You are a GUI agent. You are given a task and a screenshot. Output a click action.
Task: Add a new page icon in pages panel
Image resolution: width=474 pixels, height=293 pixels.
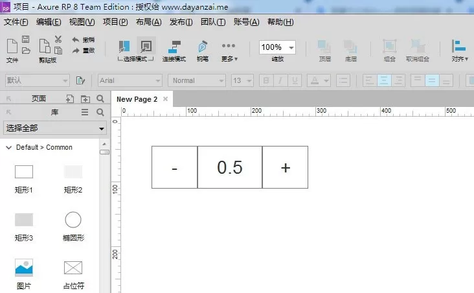70,99
